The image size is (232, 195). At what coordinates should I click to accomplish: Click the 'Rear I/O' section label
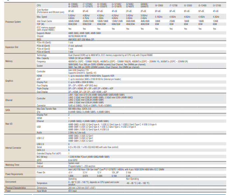tap(9, 124)
